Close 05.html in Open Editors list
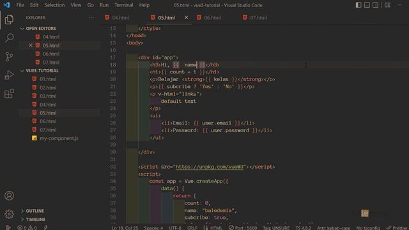This screenshot has height=230, width=409. (31, 45)
